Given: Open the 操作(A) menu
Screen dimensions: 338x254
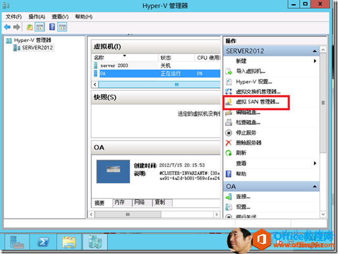Looking at the screenshot, I should point(37,17).
